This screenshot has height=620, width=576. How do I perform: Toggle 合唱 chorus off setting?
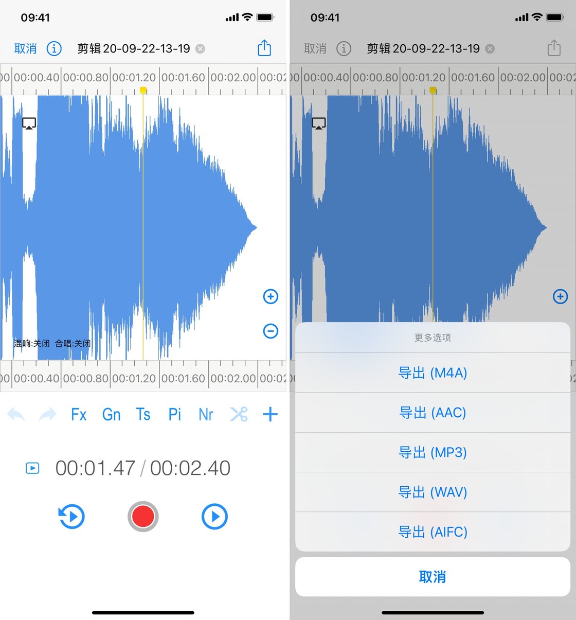(x=72, y=343)
